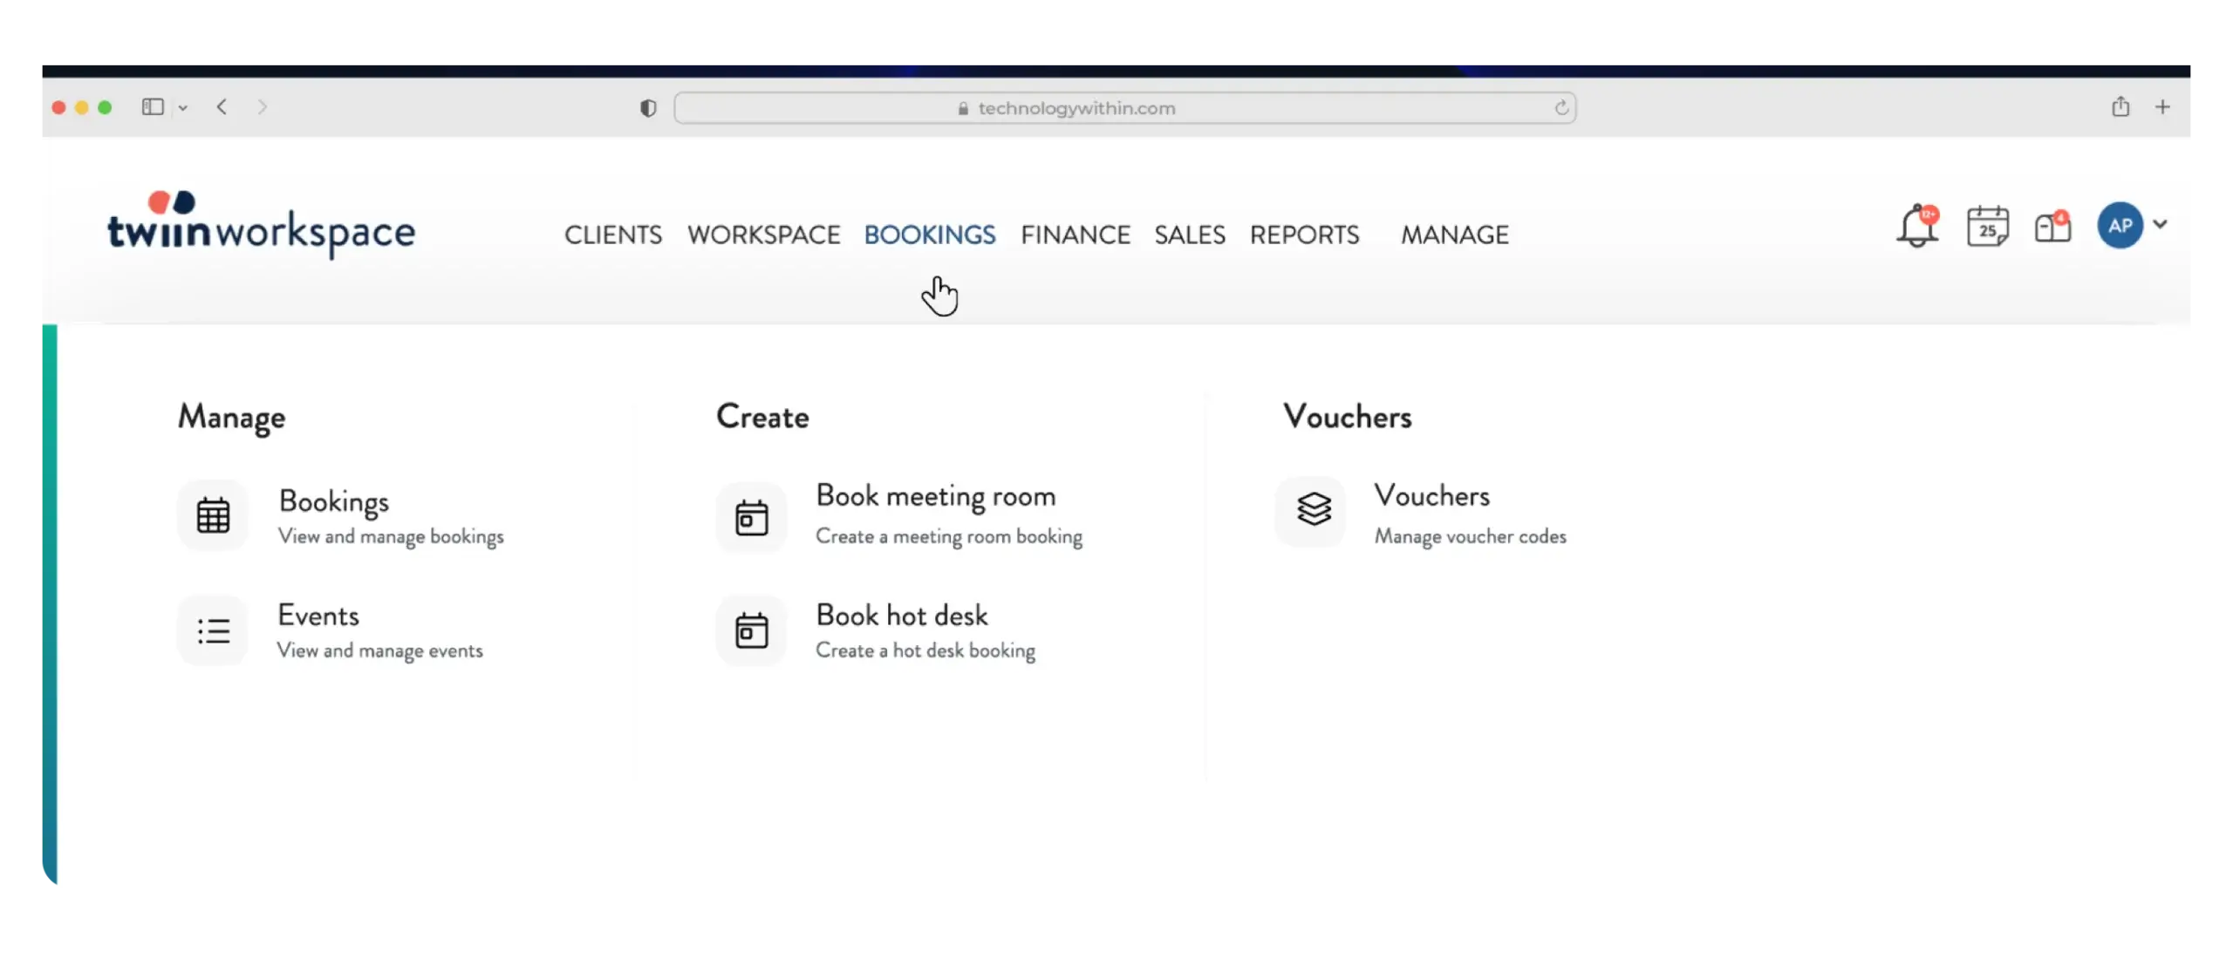The height and width of the screenshot is (953, 2233).
Task: Click the AP user avatar
Action: 2120,226
